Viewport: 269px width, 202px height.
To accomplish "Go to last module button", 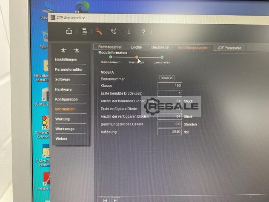I will [116, 200].
